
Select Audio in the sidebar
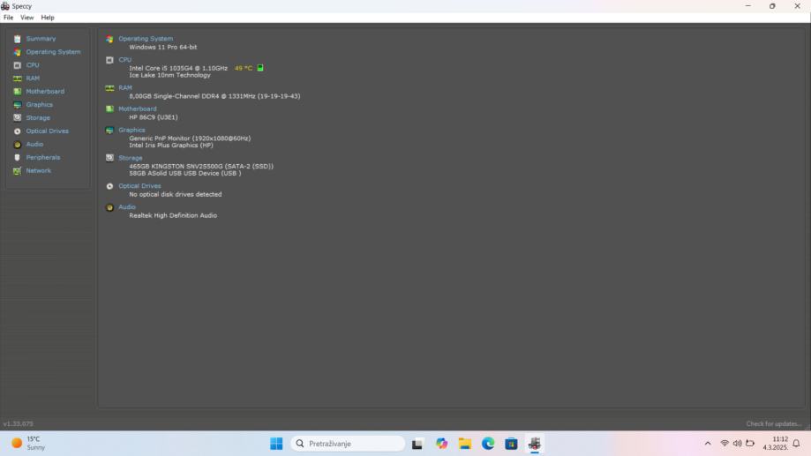34,145
